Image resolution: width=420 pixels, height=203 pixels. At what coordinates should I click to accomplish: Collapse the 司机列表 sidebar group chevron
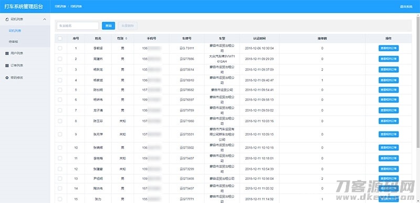45,19
